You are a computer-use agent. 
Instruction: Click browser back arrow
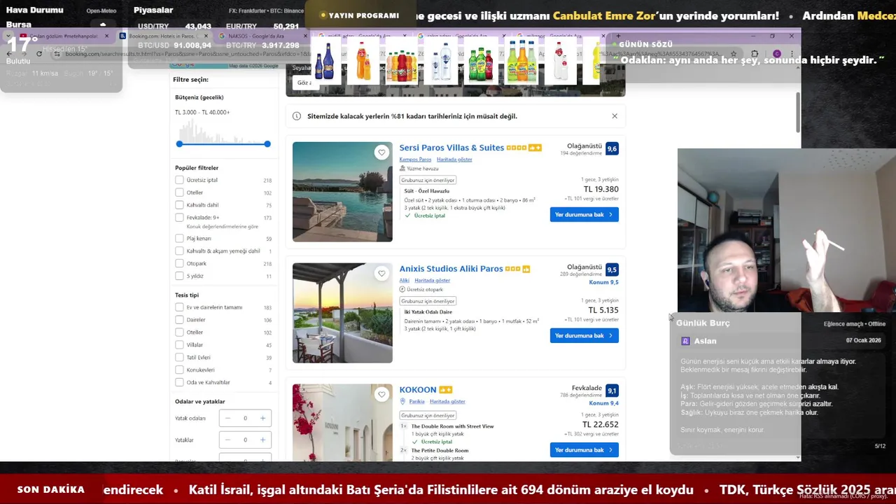coord(10,53)
